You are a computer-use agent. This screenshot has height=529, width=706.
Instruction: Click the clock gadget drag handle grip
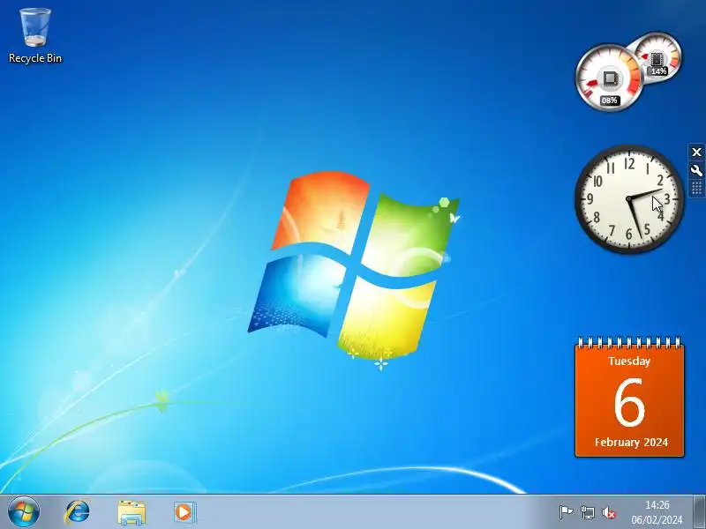pos(696,188)
